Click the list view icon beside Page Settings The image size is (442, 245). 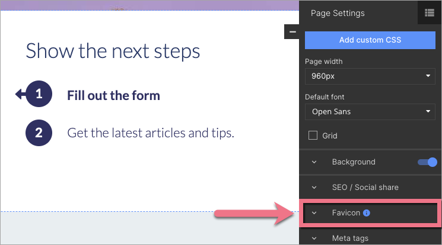click(430, 12)
